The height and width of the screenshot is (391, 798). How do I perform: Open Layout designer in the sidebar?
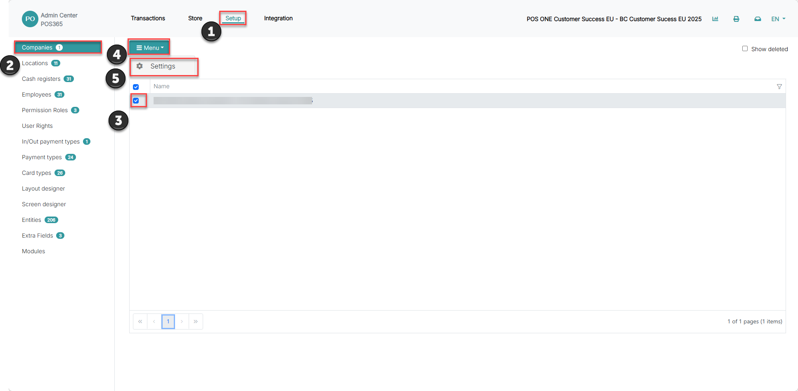(43, 188)
